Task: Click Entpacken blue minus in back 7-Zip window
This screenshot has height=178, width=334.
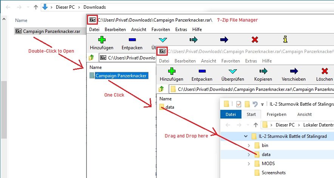Action: pos(132,40)
